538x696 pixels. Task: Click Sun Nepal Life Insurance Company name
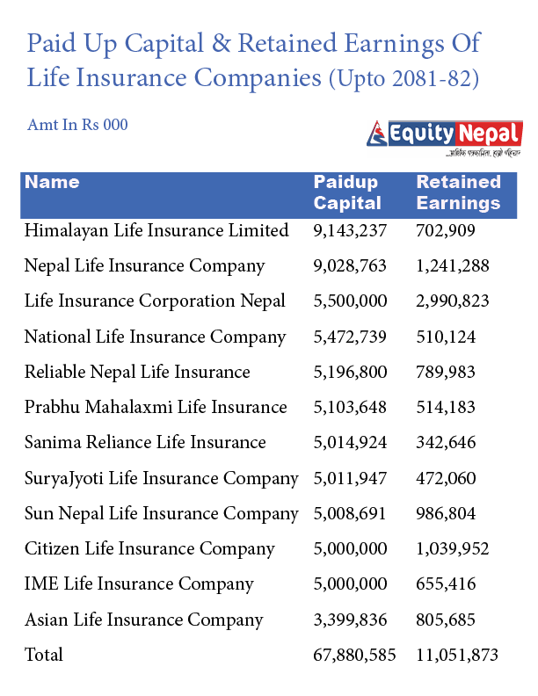click(x=161, y=513)
